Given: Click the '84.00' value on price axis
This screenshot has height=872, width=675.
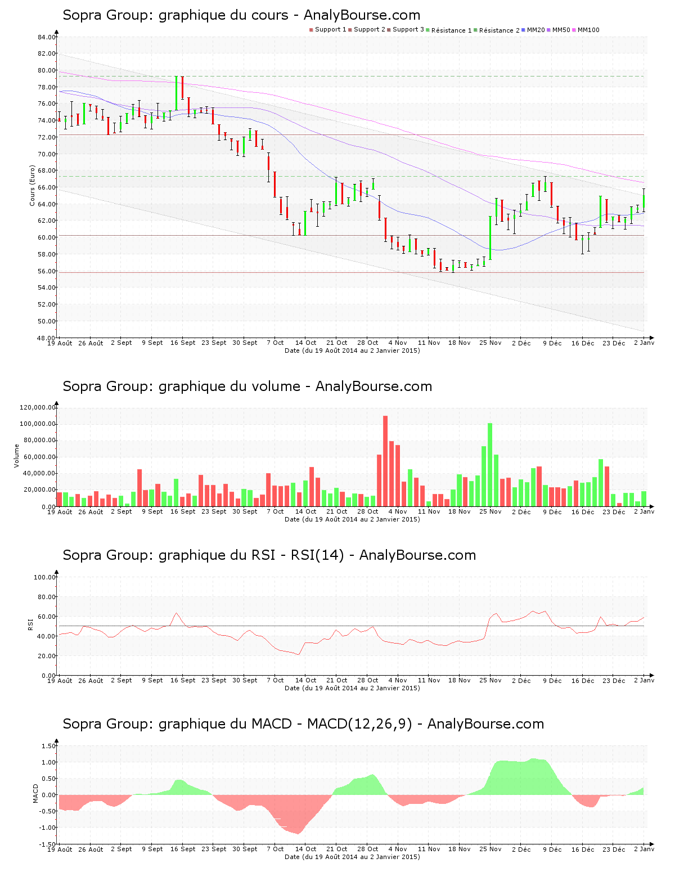Looking at the screenshot, I should click(47, 37).
